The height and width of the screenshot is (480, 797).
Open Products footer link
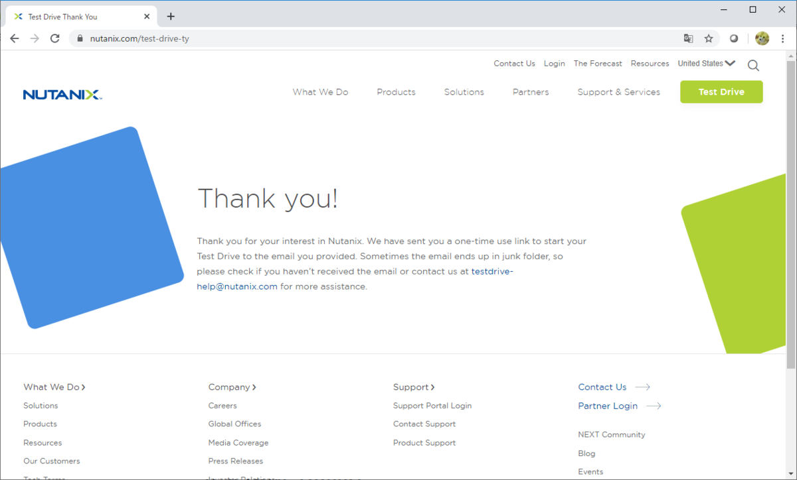(x=40, y=424)
